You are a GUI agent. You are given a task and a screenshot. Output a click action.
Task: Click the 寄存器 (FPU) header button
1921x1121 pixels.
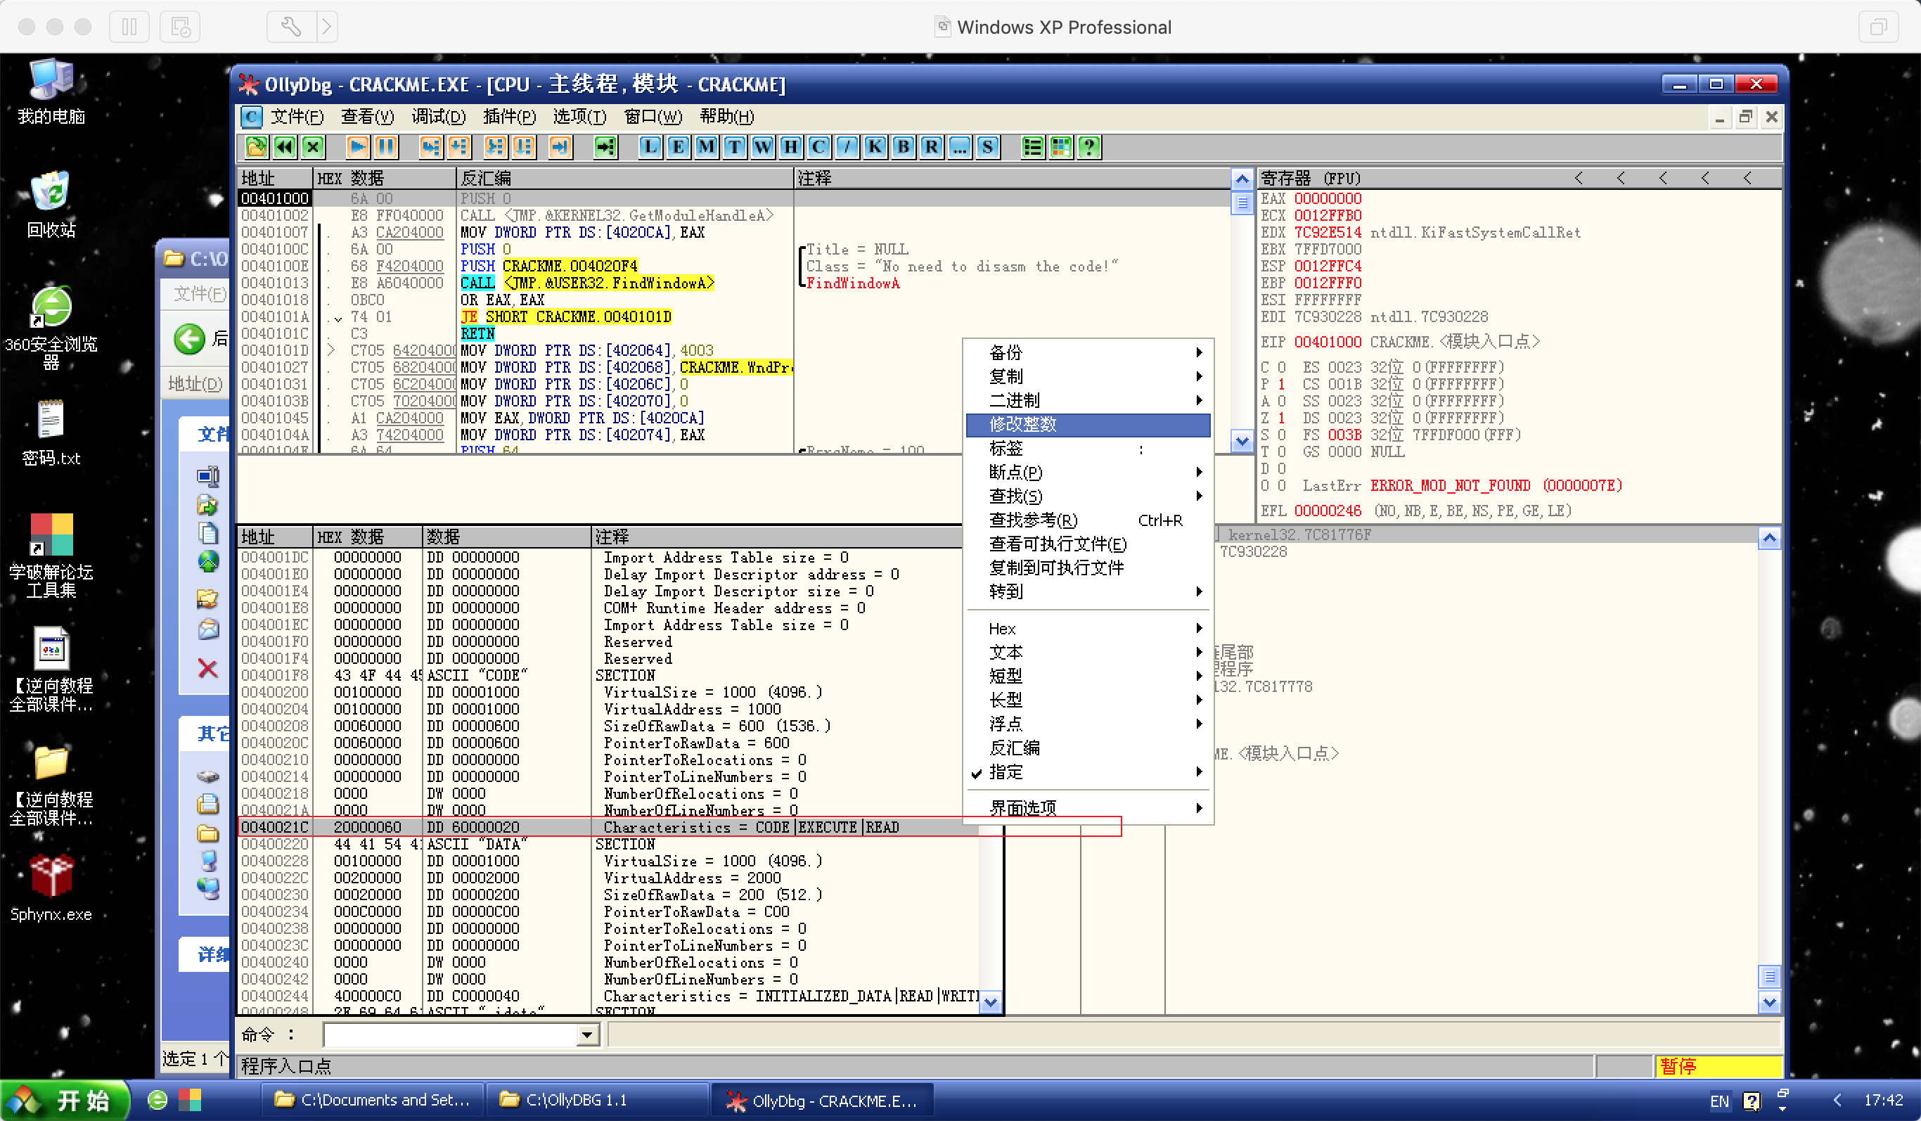click(x=1310, y=179)
